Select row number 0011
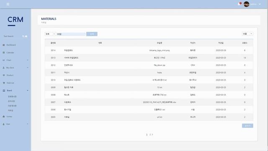This screenshot has width=268, height=151. click(x=53, y=73)
